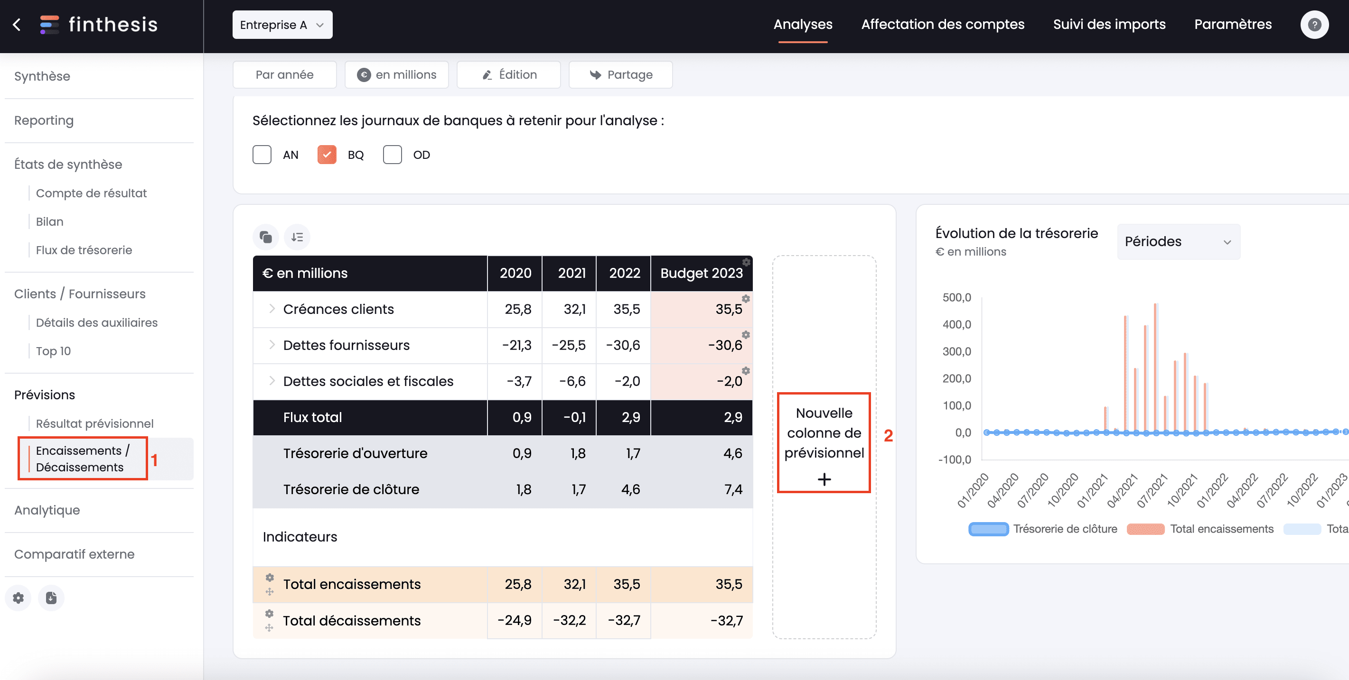The width and height of the screenshot is (1349, 680).
Task: Click the Entreprise A company selector
Action: coord(282,24)
